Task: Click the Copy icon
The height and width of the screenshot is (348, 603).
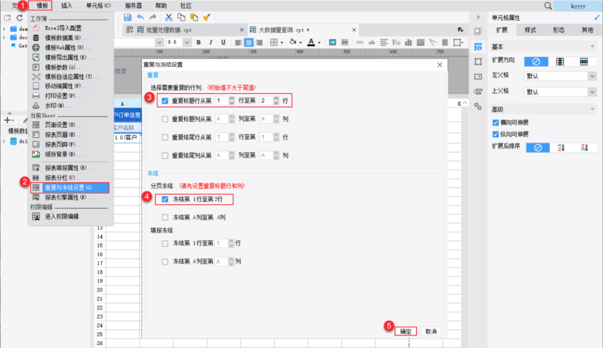Action: 181,17
